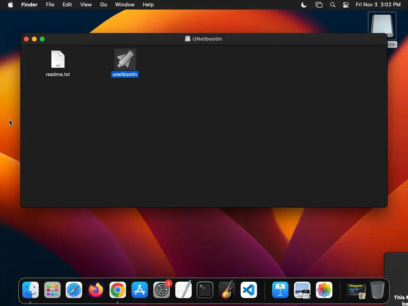This screenshot has height=306, width=408.
Task: Click the date and time in menu bar
Action: (x=378, y=5)
